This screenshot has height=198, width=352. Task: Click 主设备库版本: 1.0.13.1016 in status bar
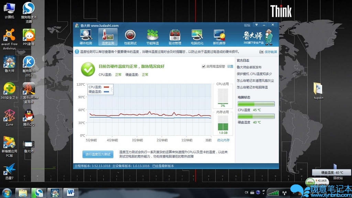(x=131, y=166)
